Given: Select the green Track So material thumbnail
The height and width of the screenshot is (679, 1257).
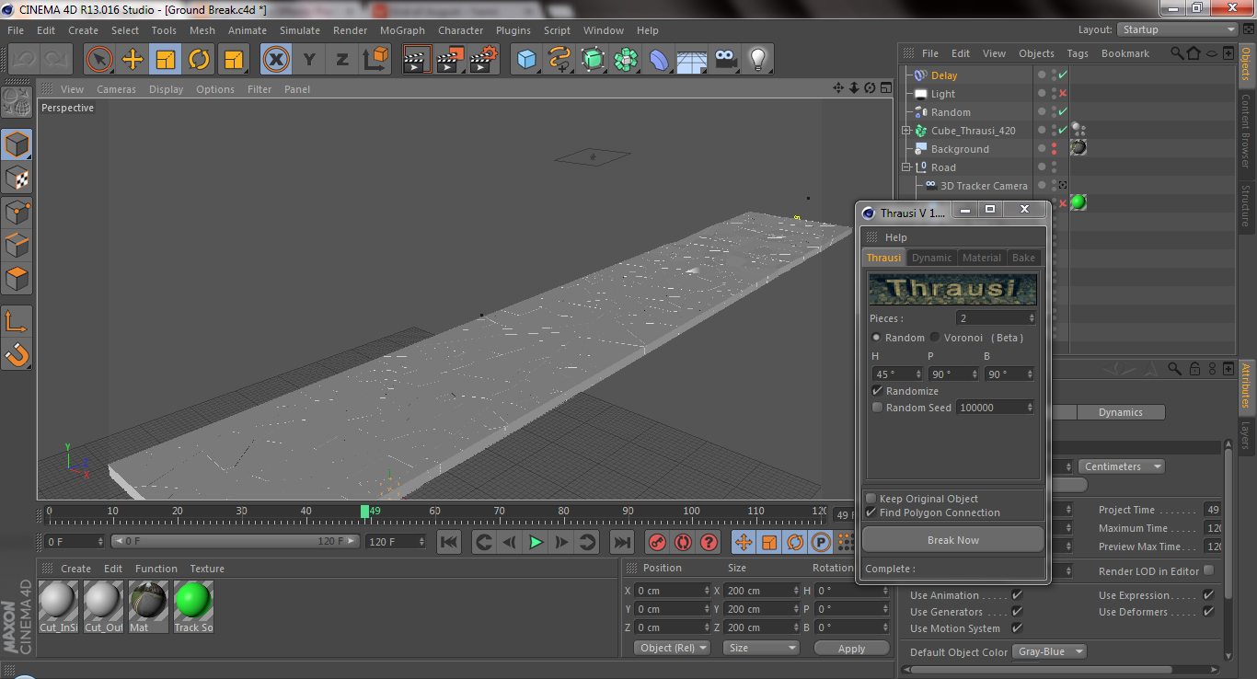Looking at the screenshot, I should click(193, 601).
